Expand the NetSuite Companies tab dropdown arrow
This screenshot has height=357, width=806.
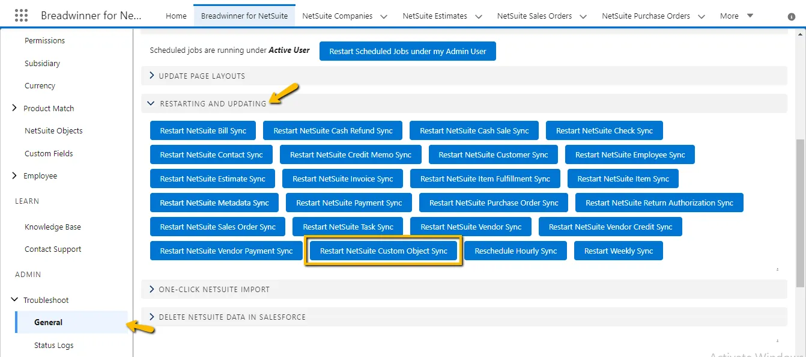pos(384,16)
